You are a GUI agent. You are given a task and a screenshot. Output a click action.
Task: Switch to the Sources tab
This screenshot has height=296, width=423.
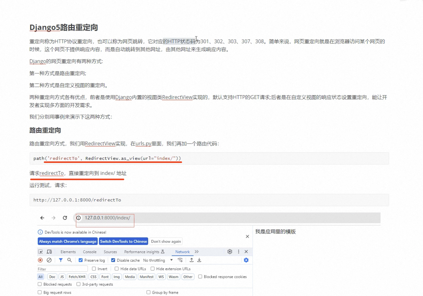[110, 252]
